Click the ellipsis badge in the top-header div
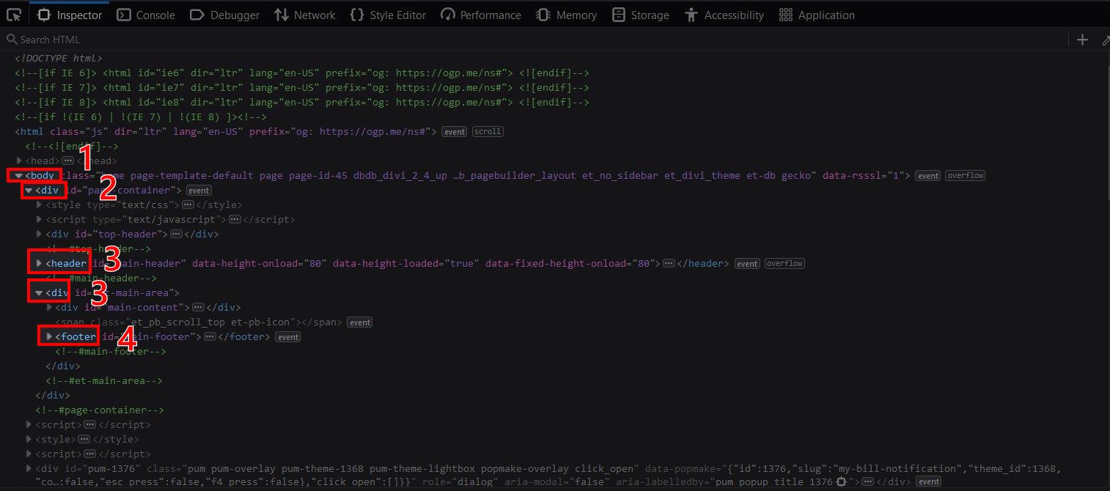This screenshot has width=1110, height=491. click(176, 234)
